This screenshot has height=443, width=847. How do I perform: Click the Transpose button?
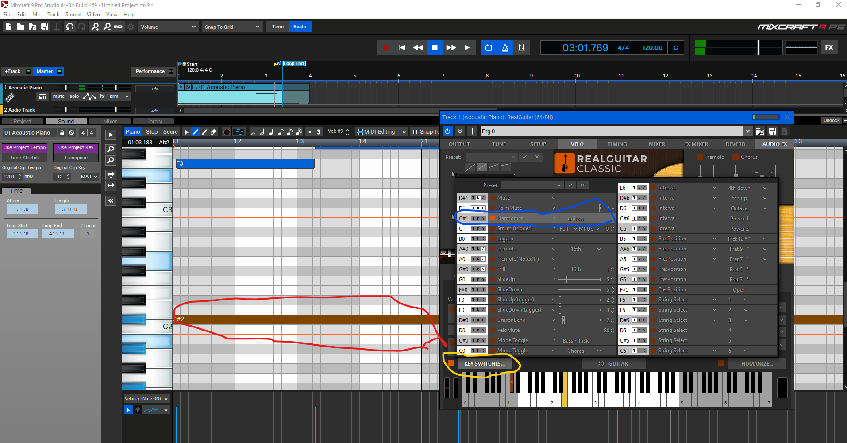tap(76, 158)
